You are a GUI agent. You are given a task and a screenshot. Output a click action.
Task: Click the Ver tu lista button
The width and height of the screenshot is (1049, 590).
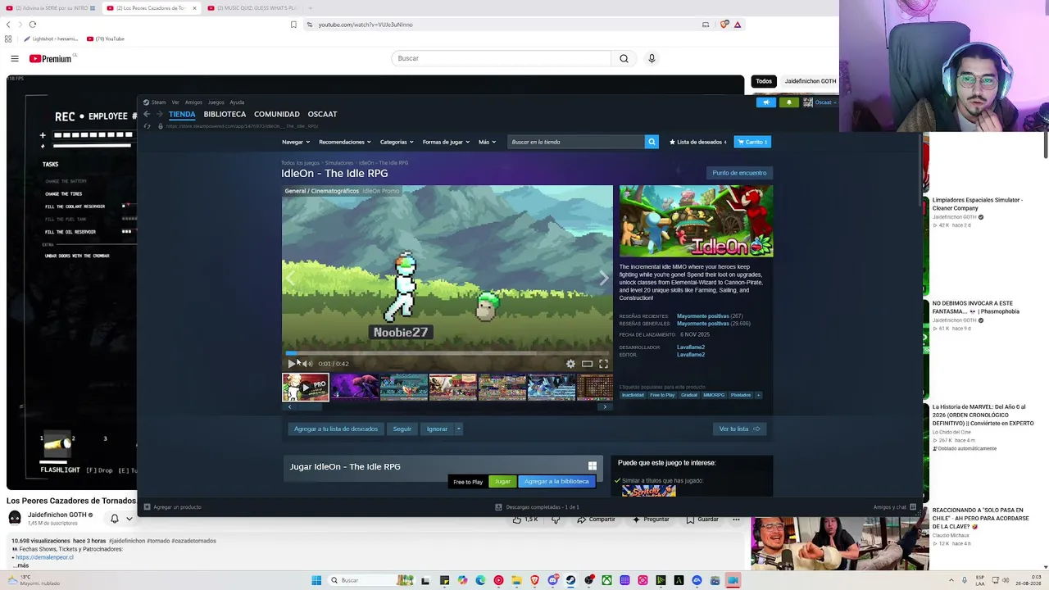coord(739,429)
